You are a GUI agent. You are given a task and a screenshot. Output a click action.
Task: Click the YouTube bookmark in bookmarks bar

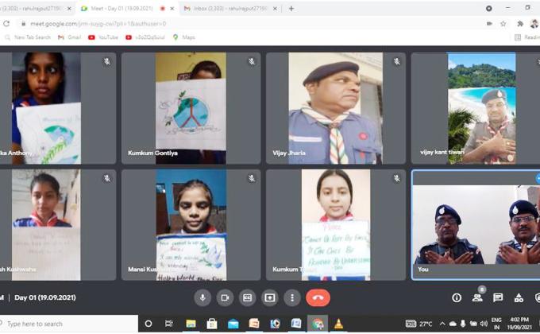click(x=103, y=37)
